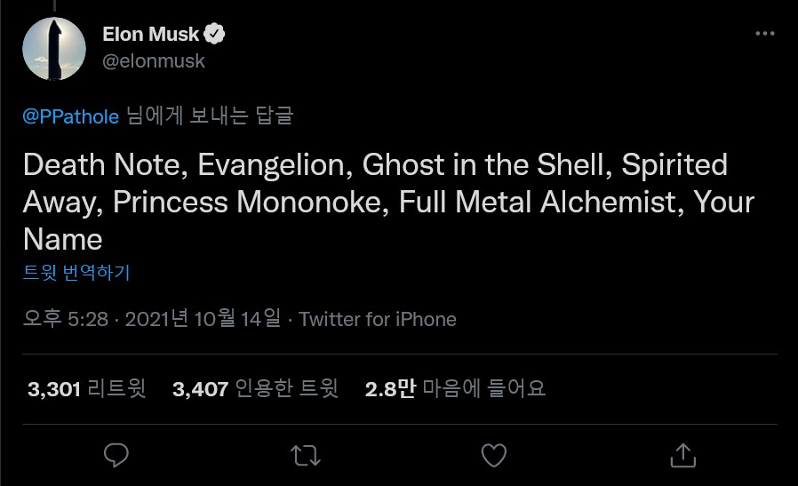Open the 2.8만 마음에 들어요 likes list
798x486 pixels.
[x=455, y=388]
